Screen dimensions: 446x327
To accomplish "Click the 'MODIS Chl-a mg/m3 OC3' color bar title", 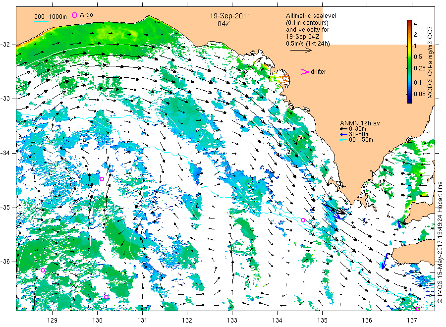I will coord(430,62).
